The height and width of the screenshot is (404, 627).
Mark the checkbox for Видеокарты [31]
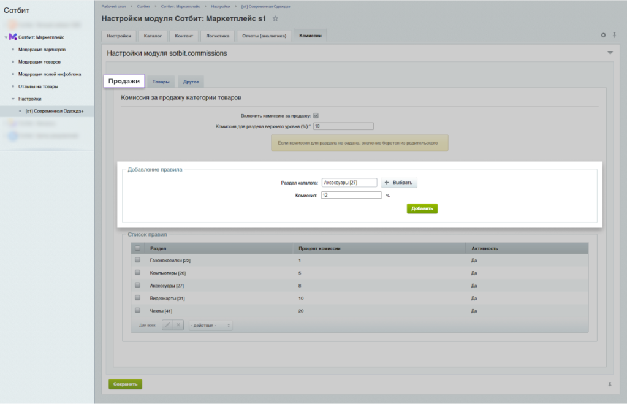(x=137, y=297)
